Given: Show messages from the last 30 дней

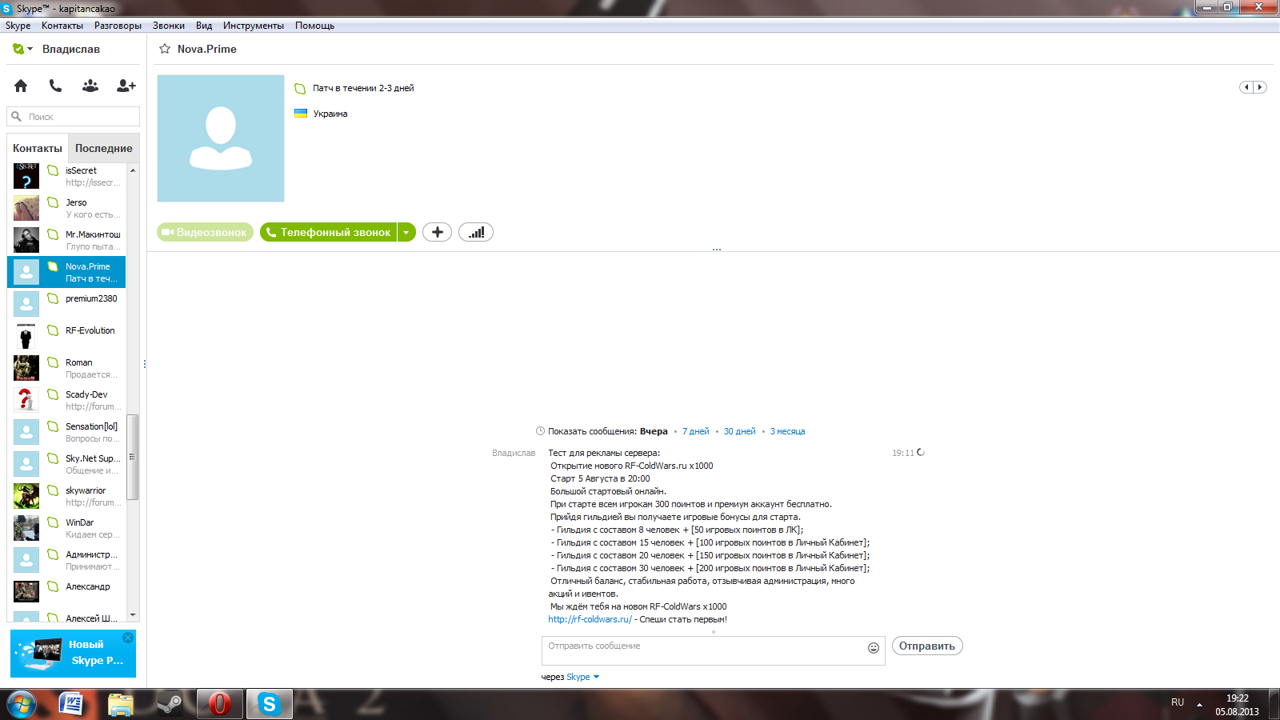Looking at the screenshot, I should coord(740,431).
